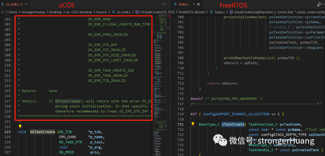Open More Actions ellipsis in os_task.c group
Viewport: 325px width, 156px height.
pos(164,4)
